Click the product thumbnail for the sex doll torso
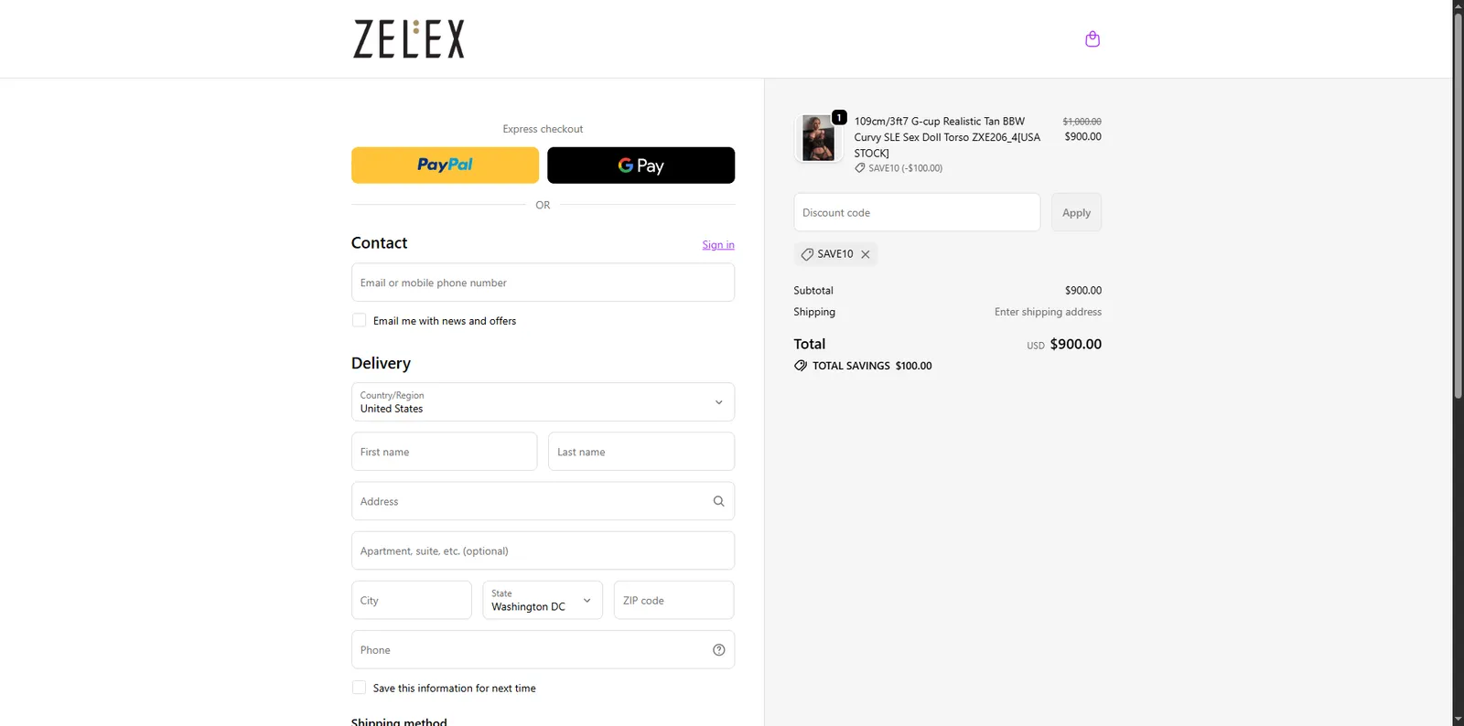This screenshot has width=1464, height=726. tap(818, 138)
